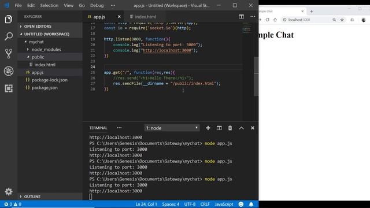The width and height of the screenshot is (370, 208).
Task: Create a new terminal with plus icon
Action: coord(208,128)
